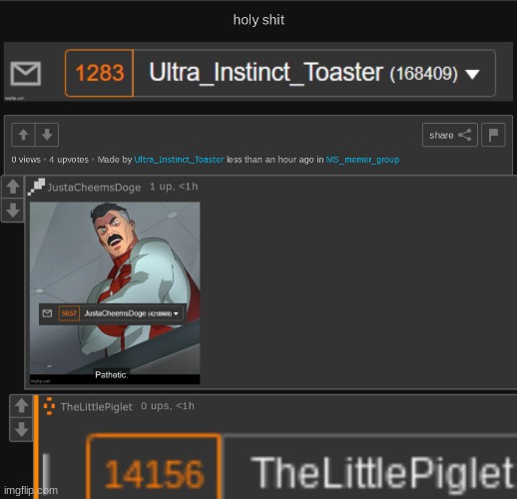Click the '1 up, <1h' comment info
Viewport: 517px width, 499px height.
coord(174,187)
